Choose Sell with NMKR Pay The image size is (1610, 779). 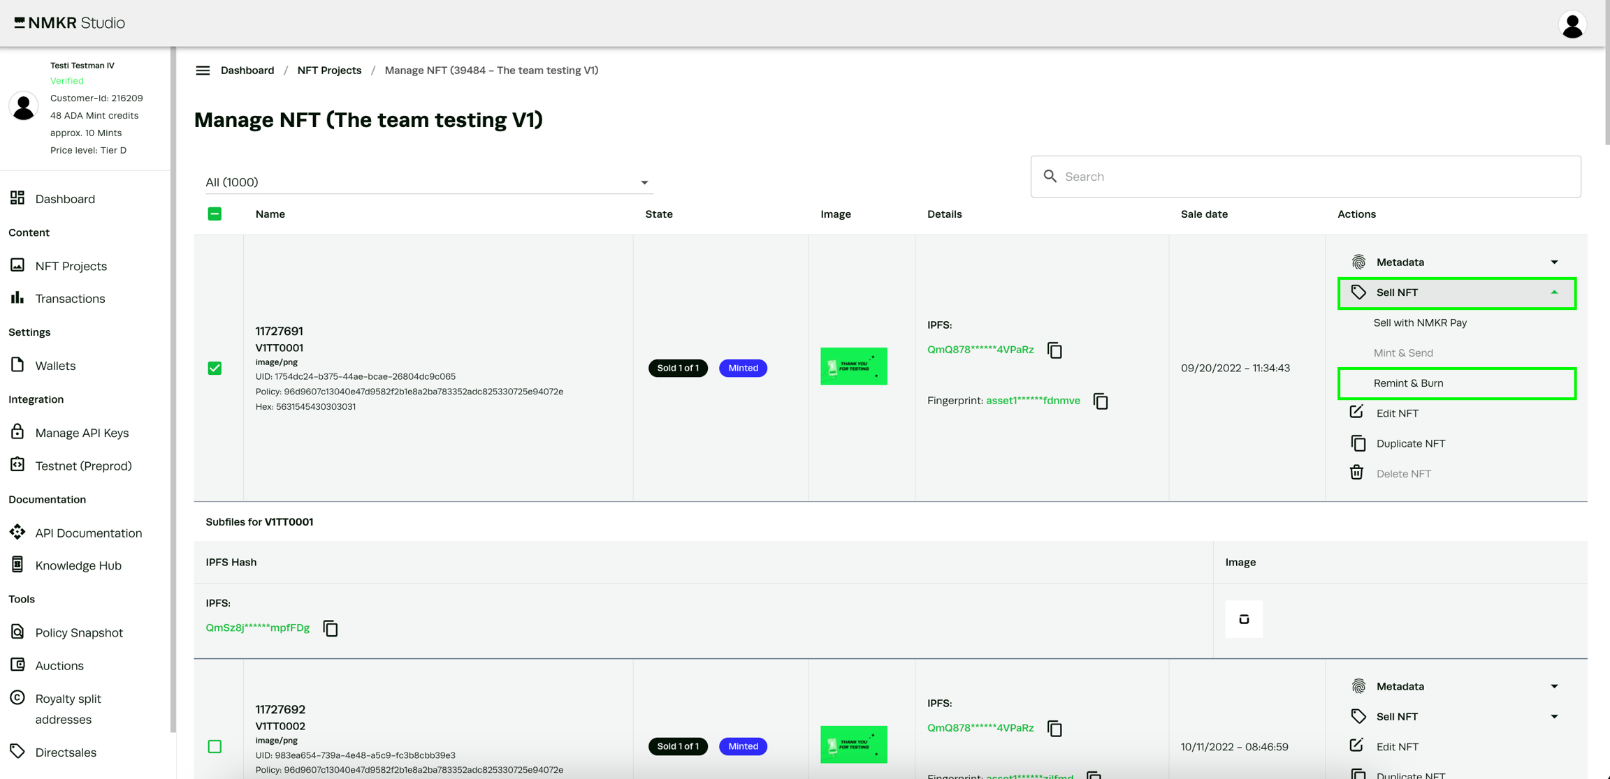point(1420,322)
